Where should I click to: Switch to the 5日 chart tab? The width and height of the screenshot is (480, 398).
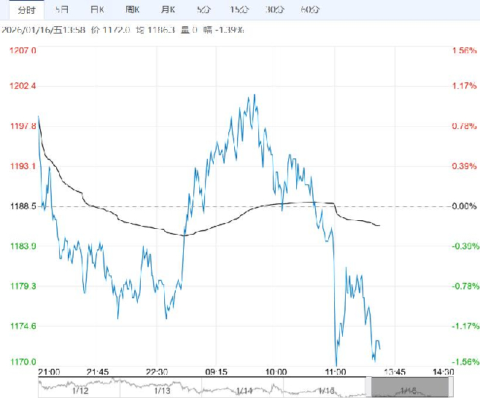pos(62,9)
